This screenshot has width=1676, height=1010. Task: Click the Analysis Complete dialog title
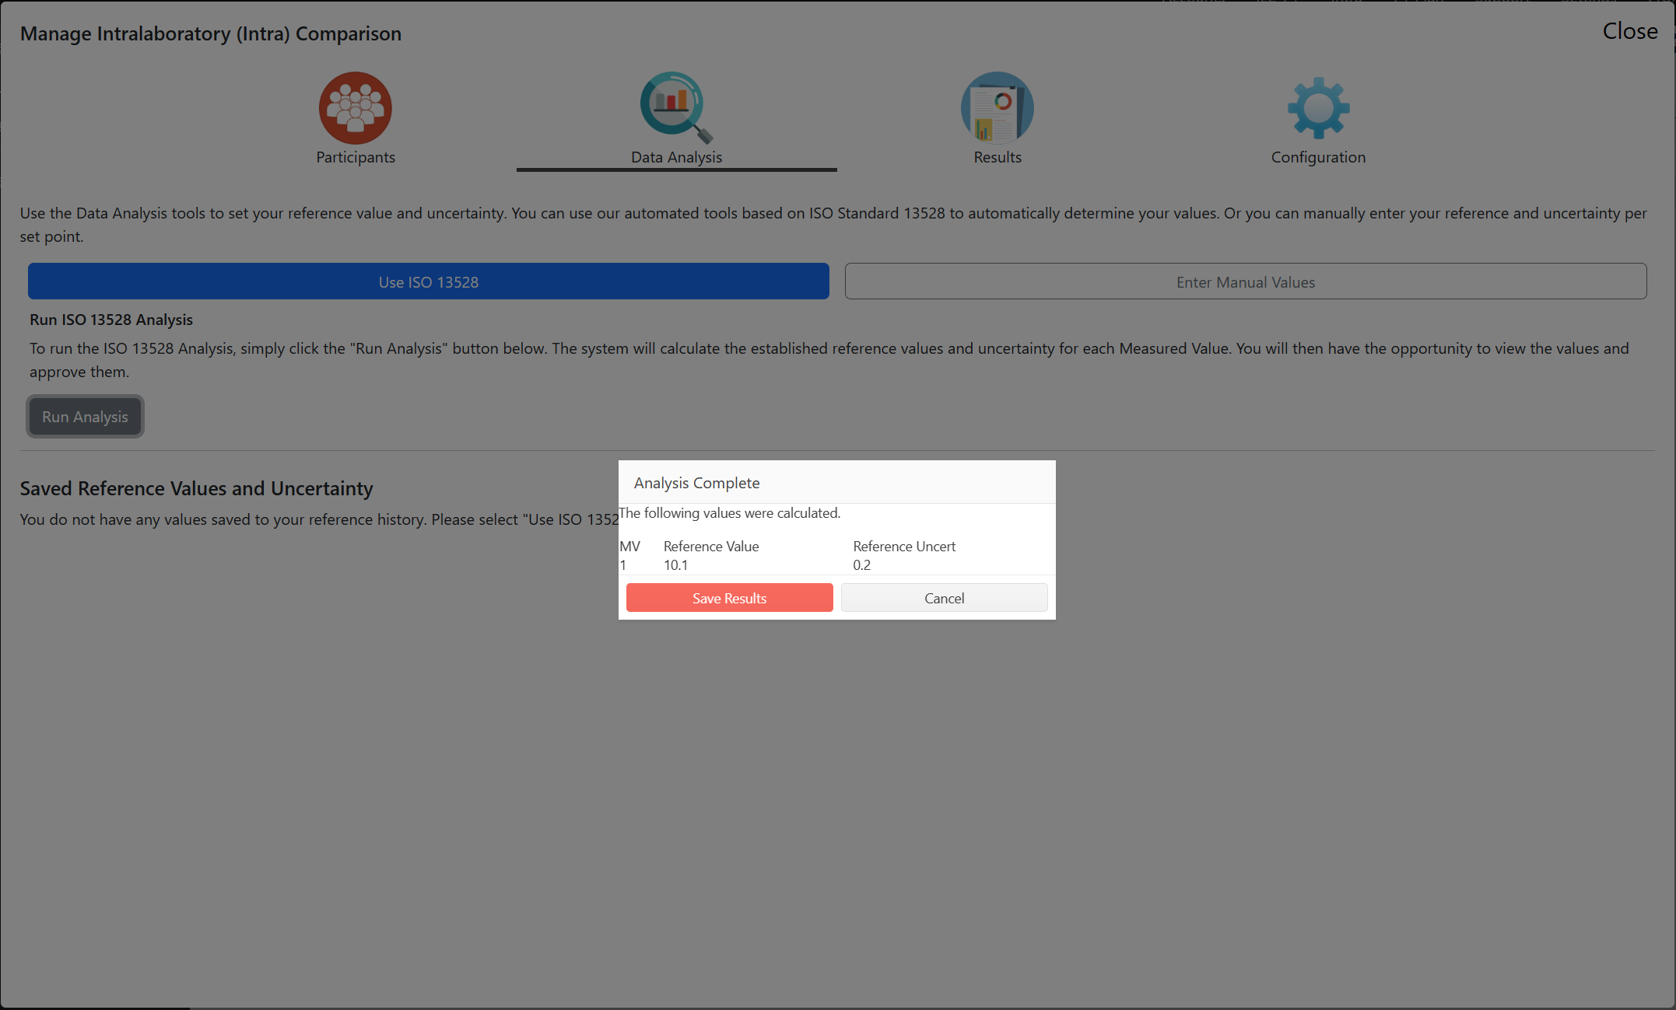coord(696,483)
